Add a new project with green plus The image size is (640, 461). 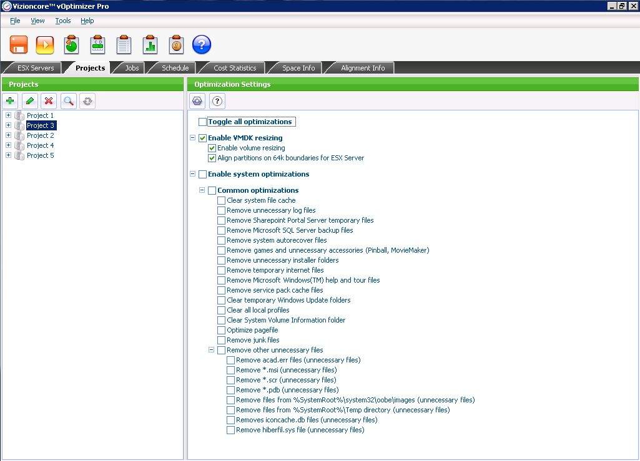10,101
